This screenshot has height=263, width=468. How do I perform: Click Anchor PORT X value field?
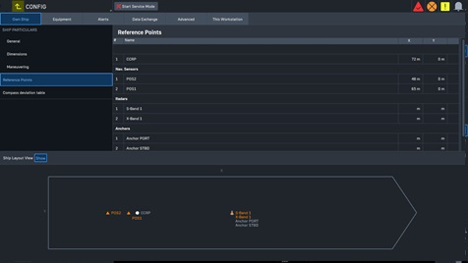tap(410, 138)
